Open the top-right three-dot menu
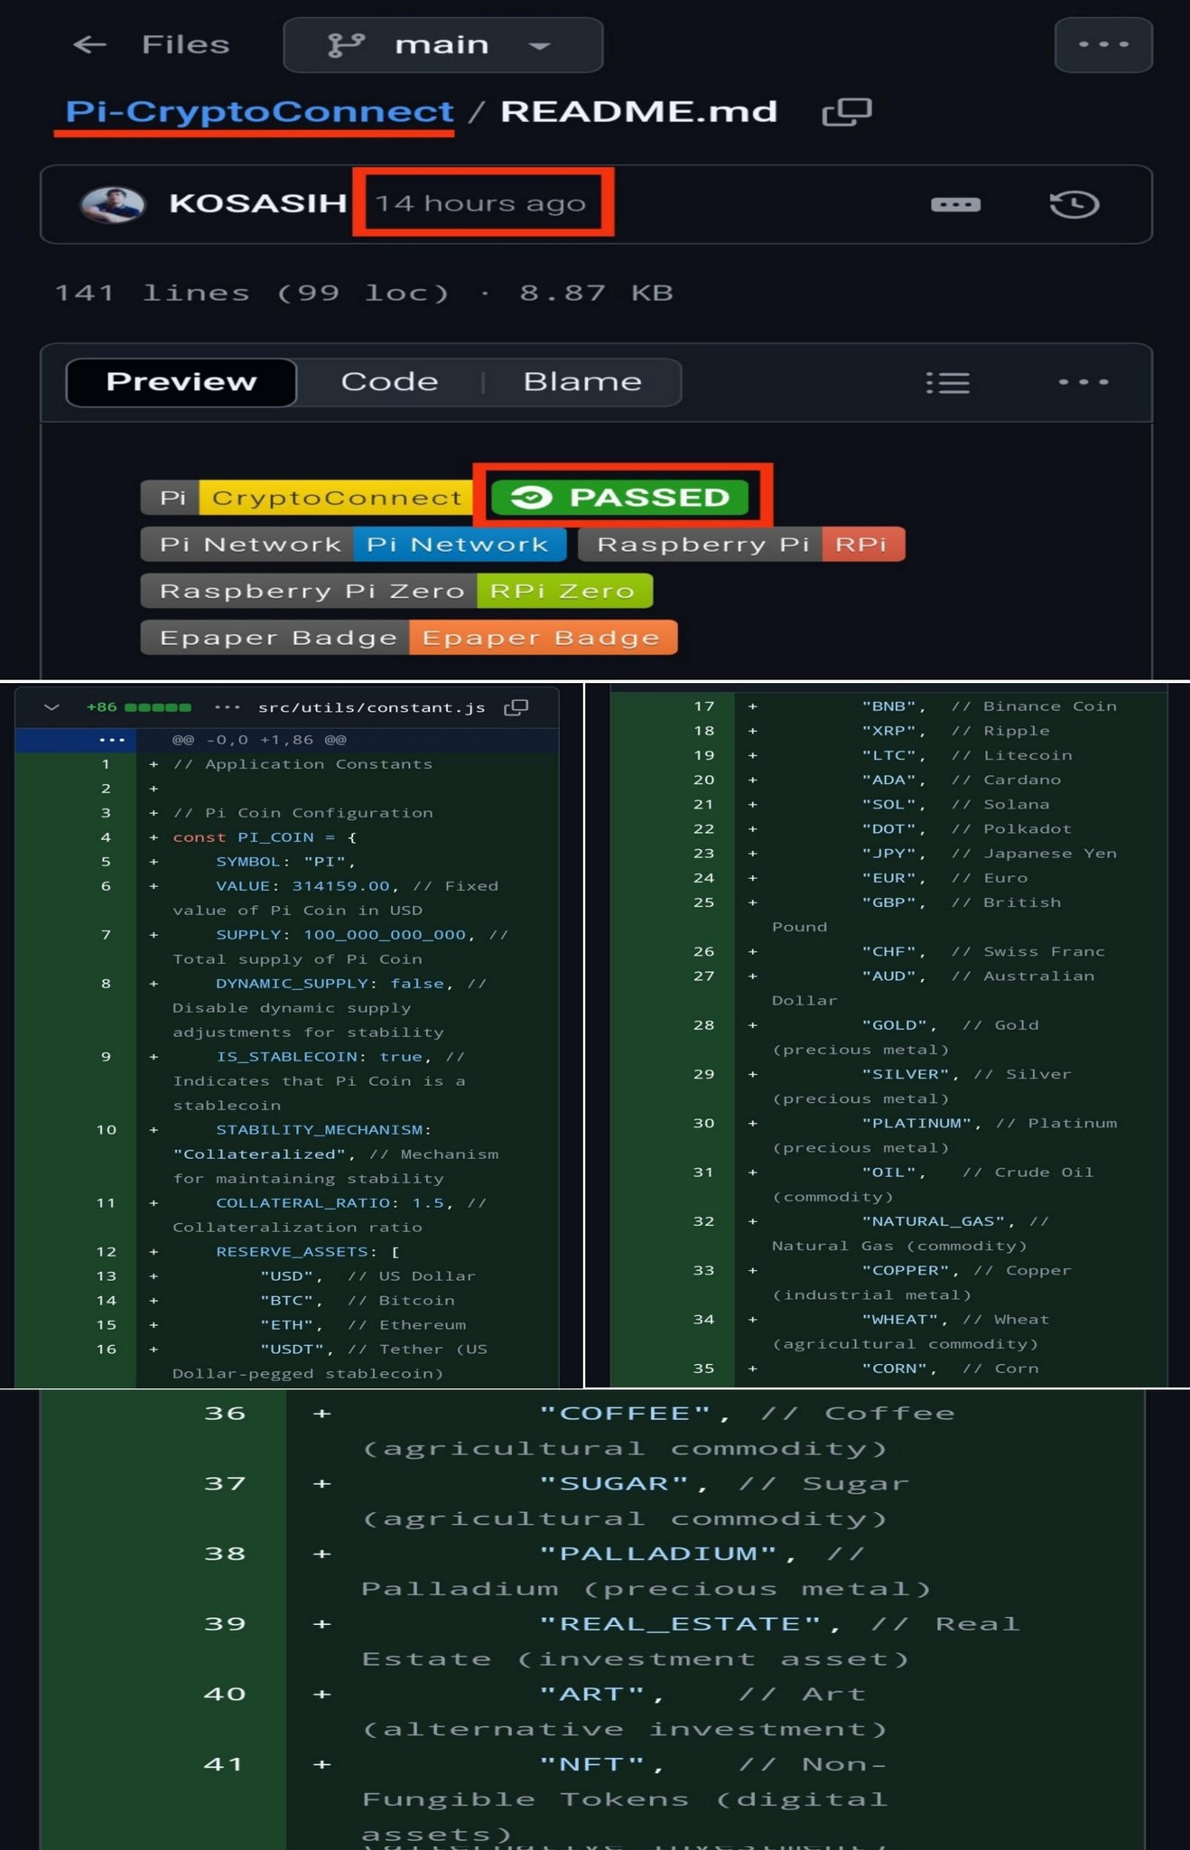This screenshot has height=1850, width=1190. coord(1103,44)
